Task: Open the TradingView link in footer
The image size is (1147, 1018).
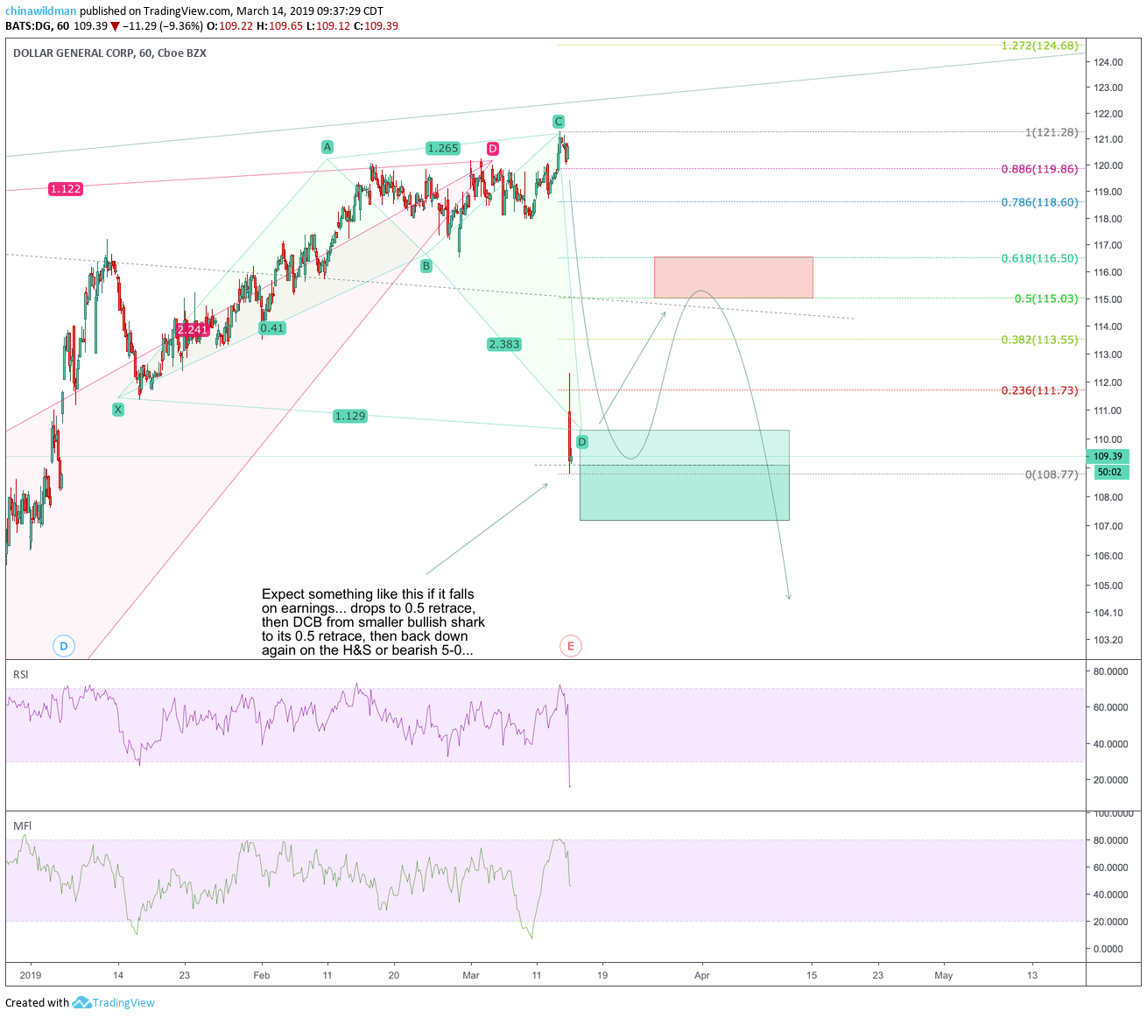Action: coord(123,1003)
